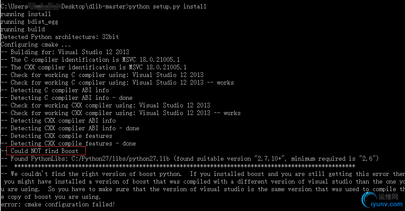405x211 pixels.
Task: Click the iyunv.com watermark logo
Action: (x=382, y=200)
